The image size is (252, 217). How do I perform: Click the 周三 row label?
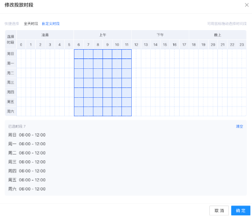(x=10, y=83)
